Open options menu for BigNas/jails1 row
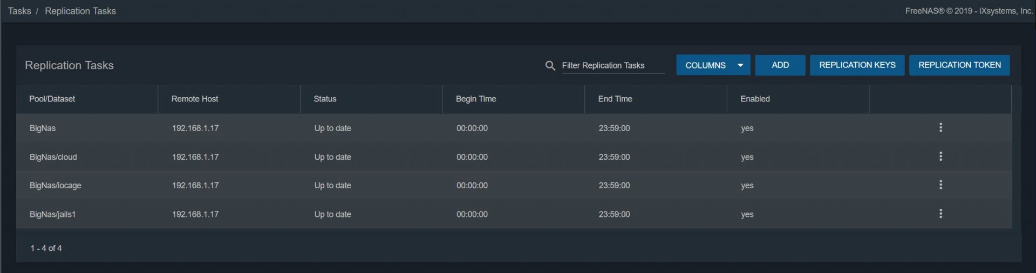This screenshot has height=273, width=1036. [x=940, y=214]
